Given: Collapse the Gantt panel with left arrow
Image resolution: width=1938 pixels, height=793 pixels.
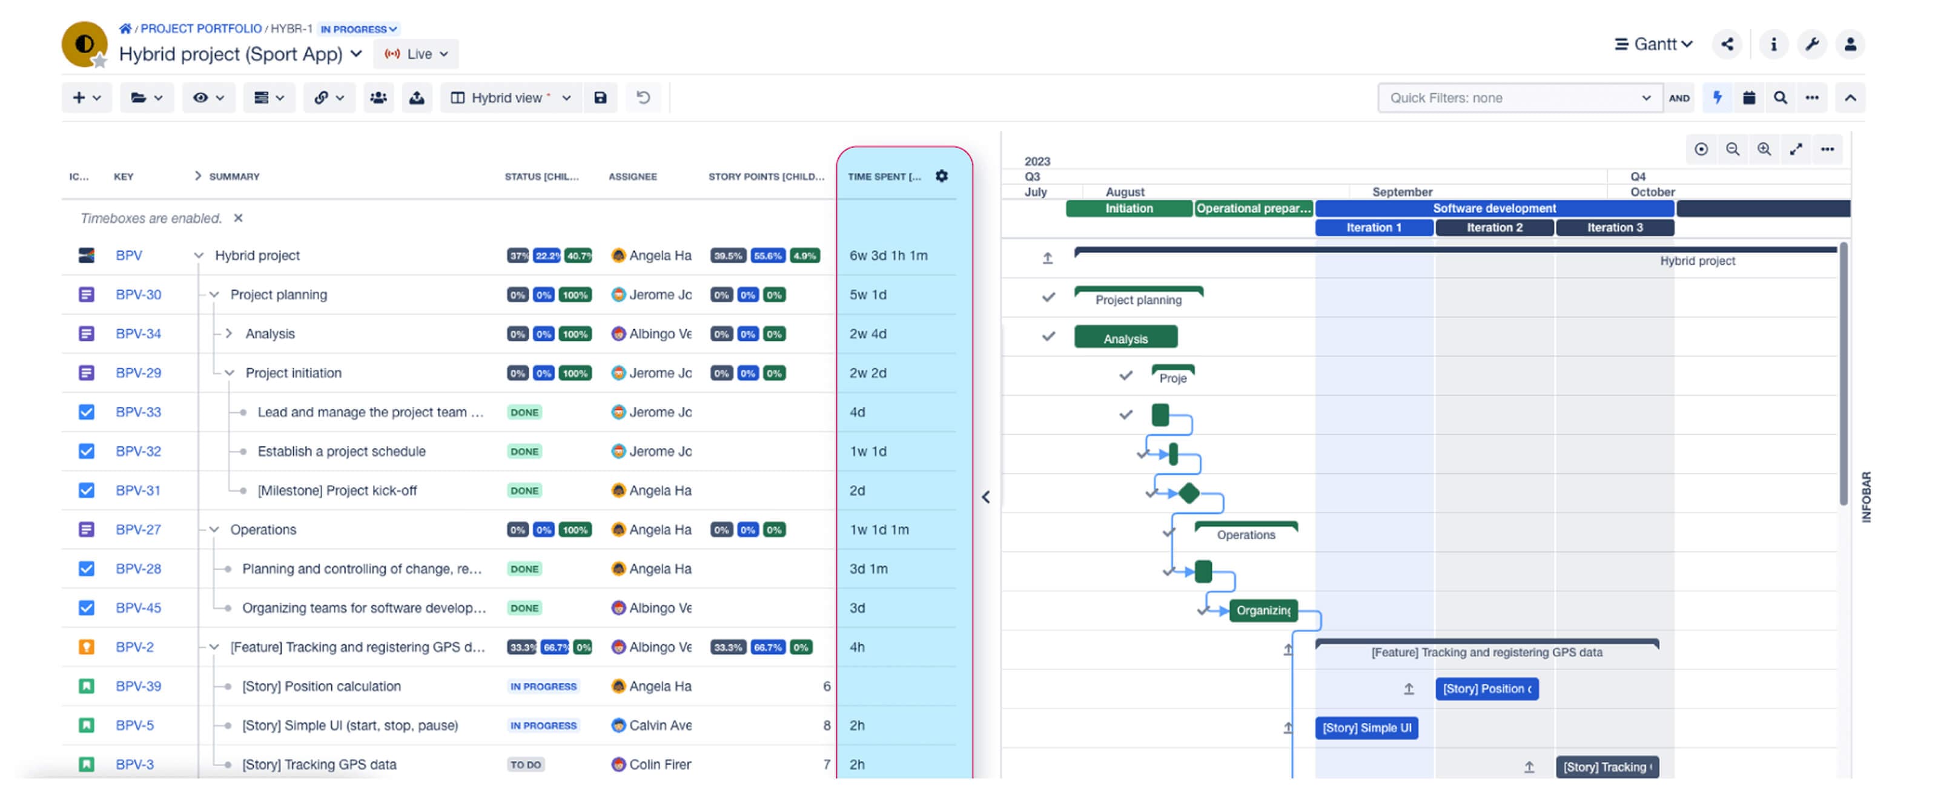Looking at the screenshot, I should click(x=985, y=497).
